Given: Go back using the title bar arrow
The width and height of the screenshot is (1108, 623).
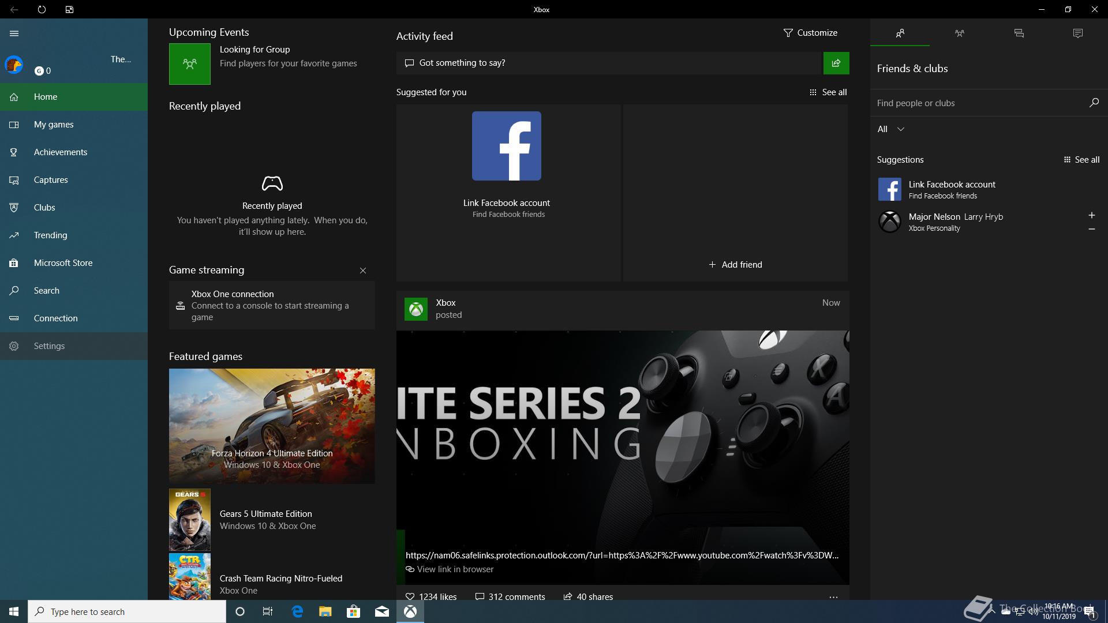Looking at the screenshot, I should click(14, 10).
